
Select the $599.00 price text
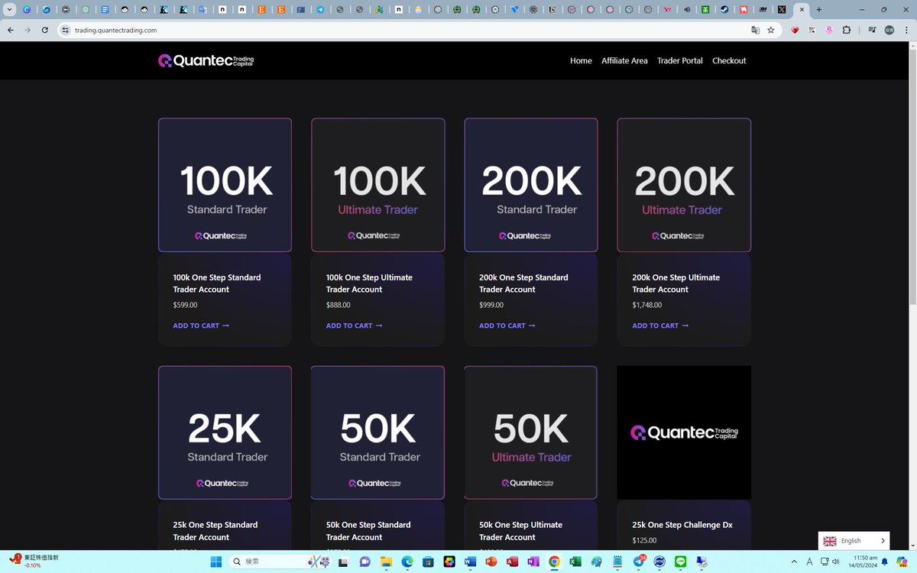click(x=185, y=305)
